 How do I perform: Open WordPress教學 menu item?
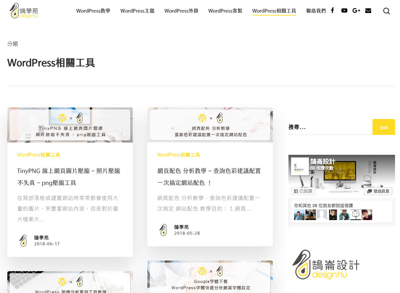point(93,11)
